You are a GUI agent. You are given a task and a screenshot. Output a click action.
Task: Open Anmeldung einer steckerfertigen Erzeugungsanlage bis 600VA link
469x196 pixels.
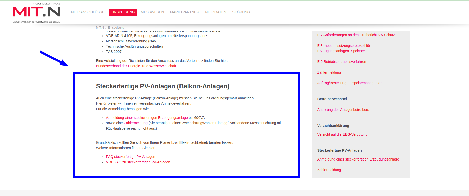(147, 118)
